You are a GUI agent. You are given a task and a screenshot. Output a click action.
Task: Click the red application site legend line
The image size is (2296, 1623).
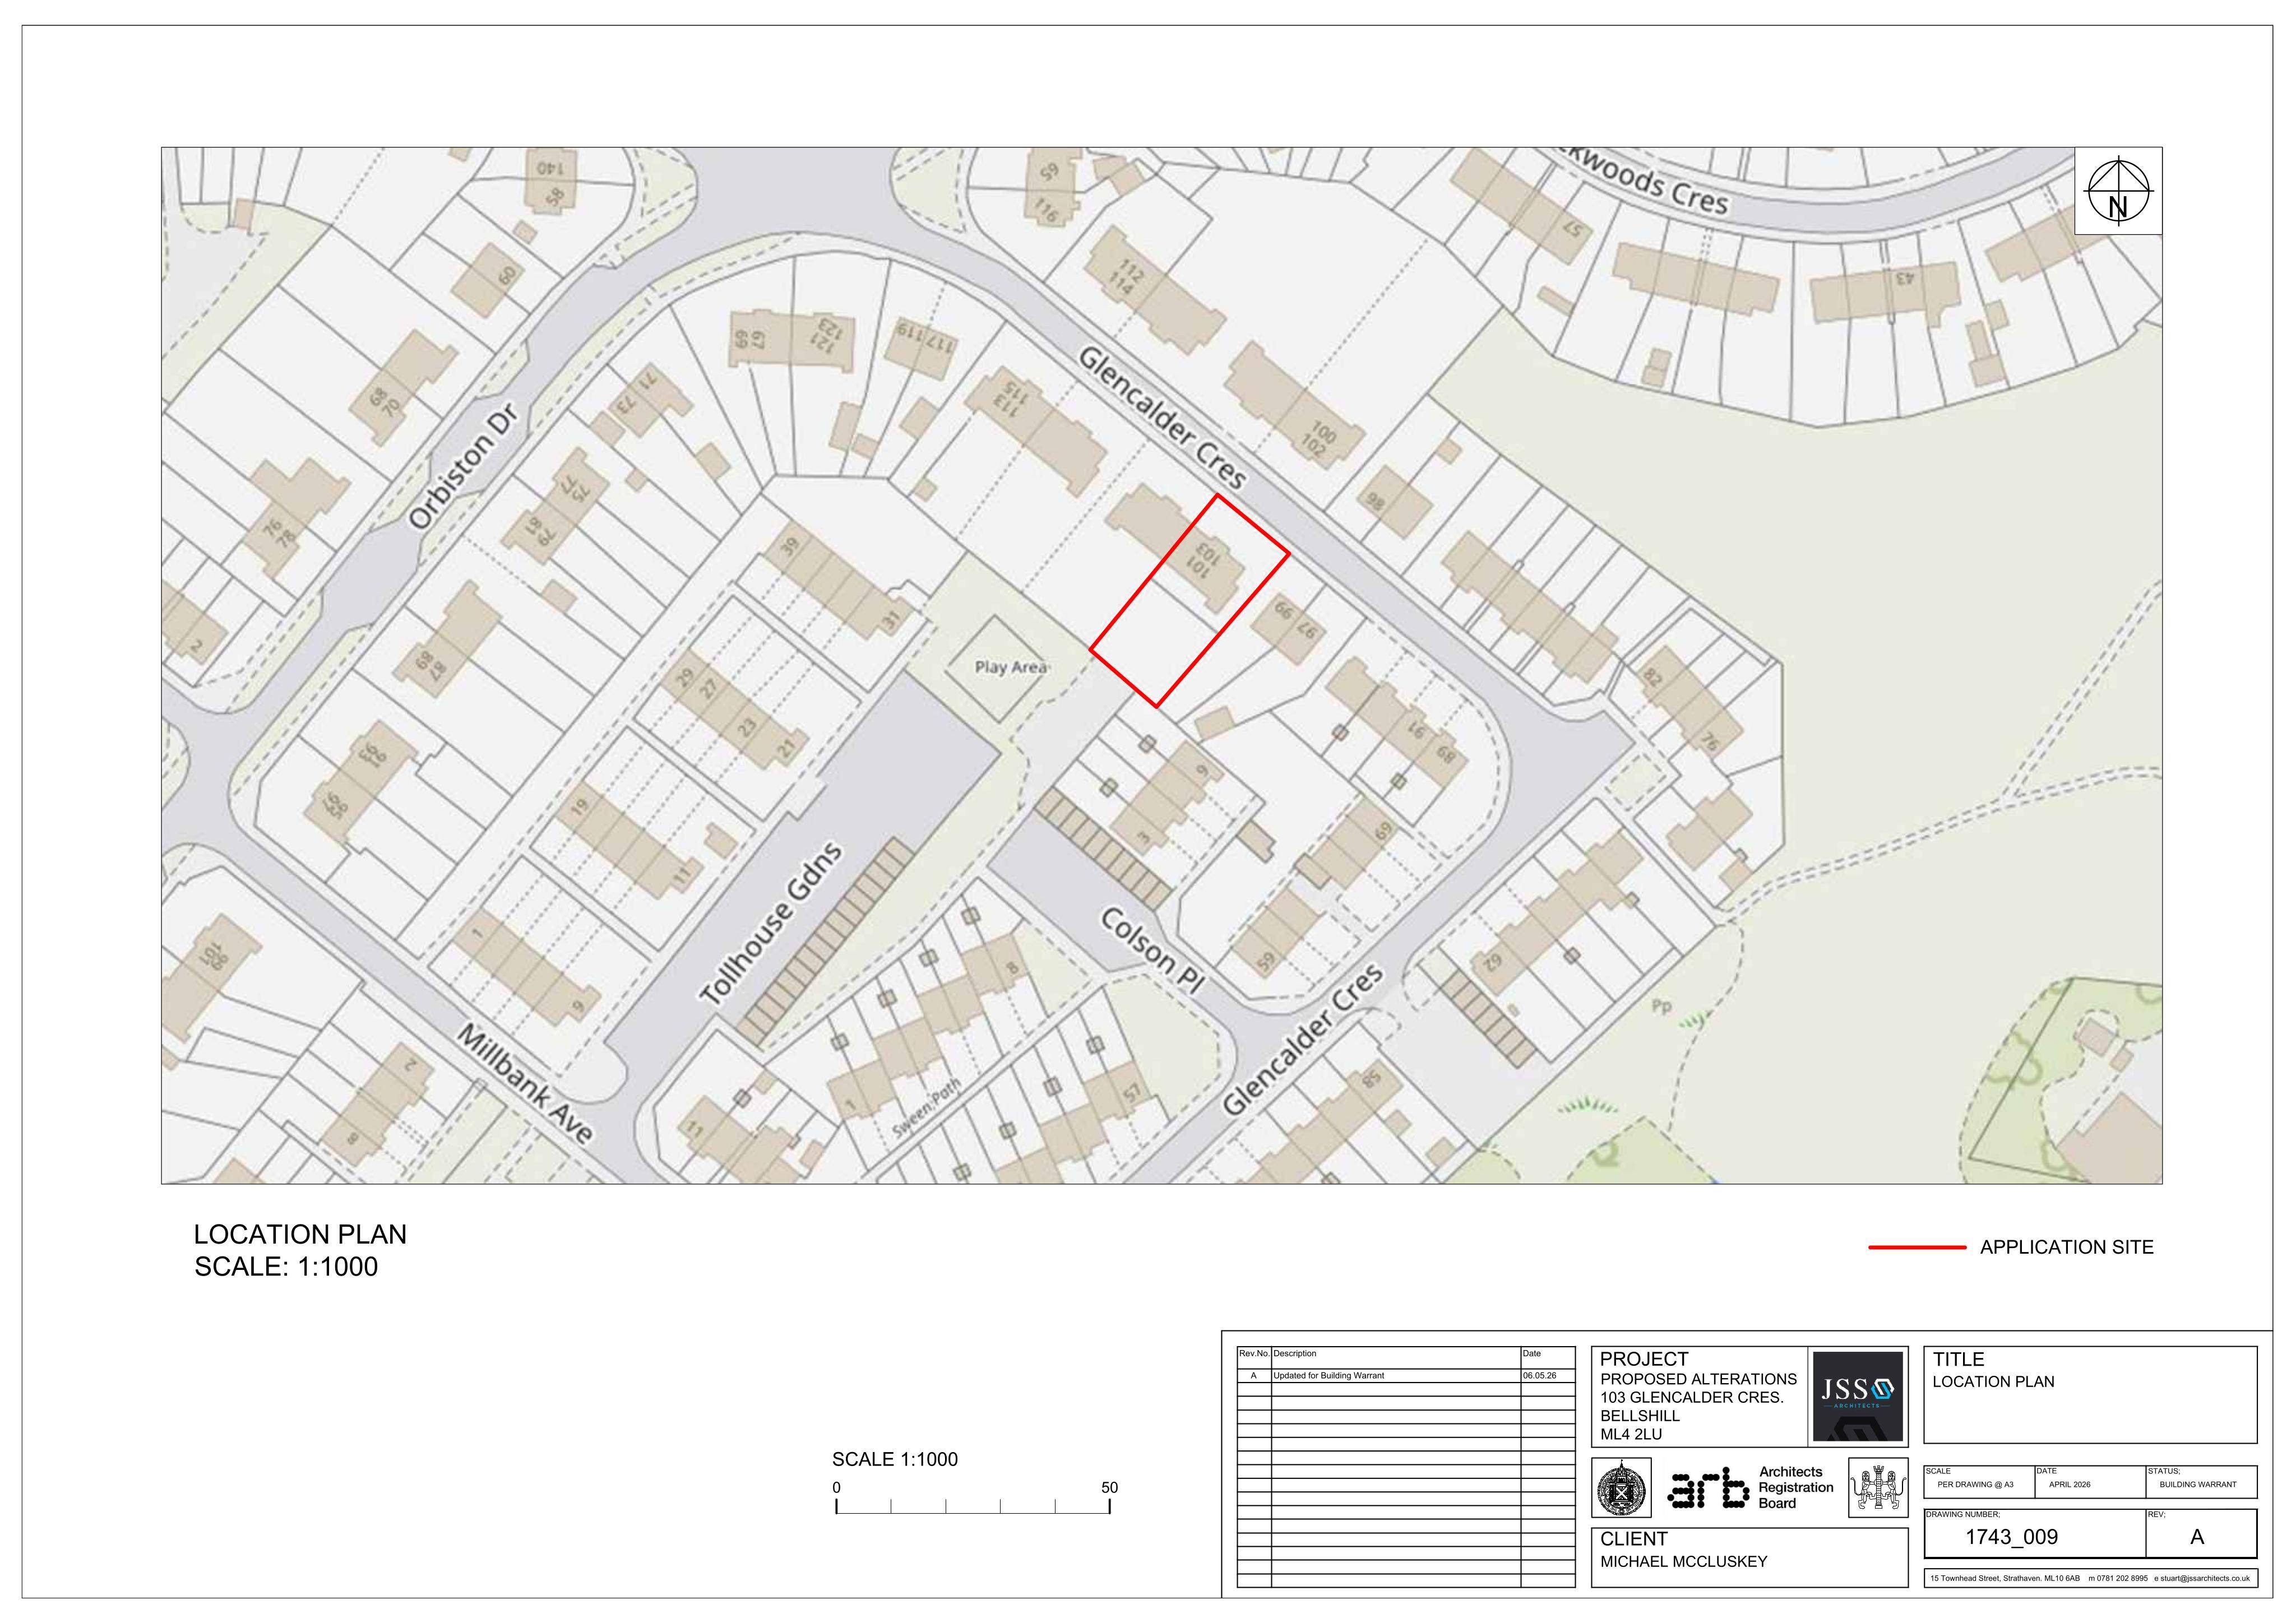[1916, 1247]
